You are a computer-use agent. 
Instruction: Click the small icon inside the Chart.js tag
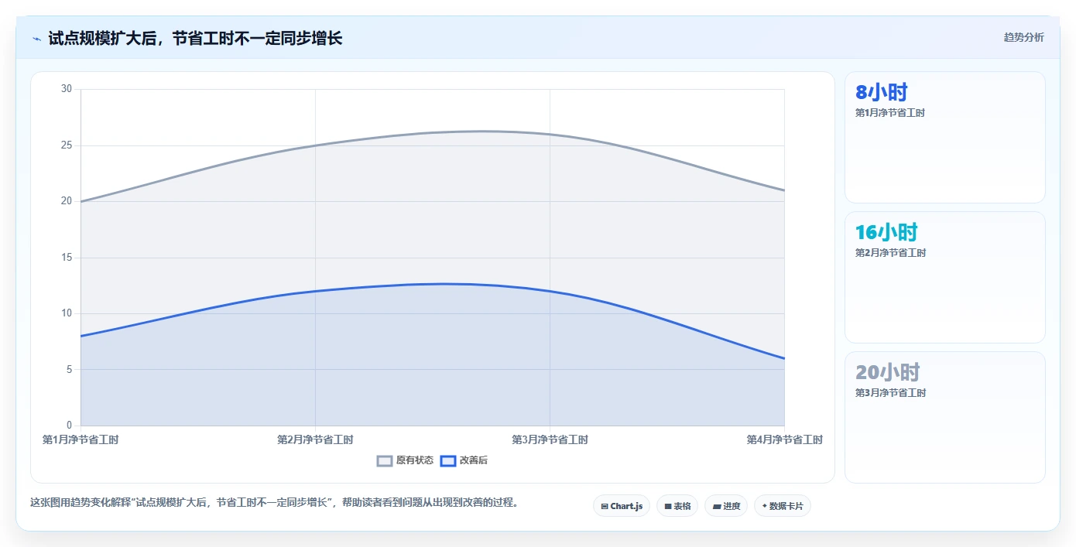[x=605, y=507]
